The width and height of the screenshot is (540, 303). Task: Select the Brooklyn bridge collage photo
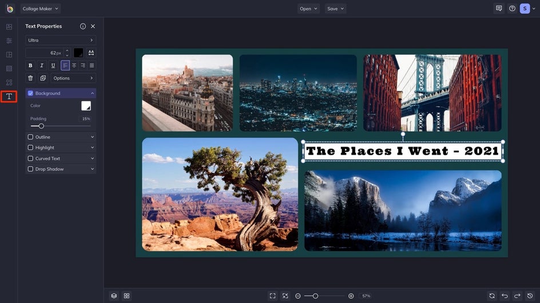click(432, 93)
